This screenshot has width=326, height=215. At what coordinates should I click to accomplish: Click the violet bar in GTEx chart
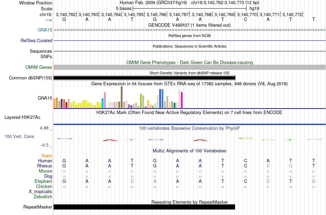[x=105, y=100]
